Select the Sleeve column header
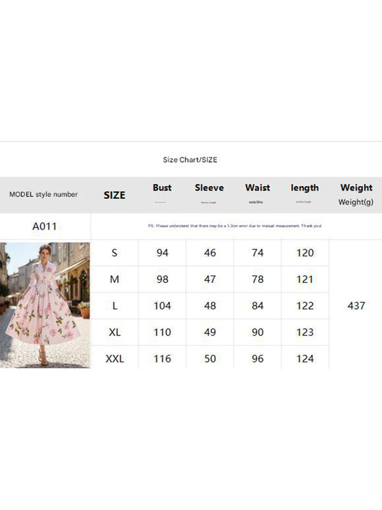 point(209,187)
